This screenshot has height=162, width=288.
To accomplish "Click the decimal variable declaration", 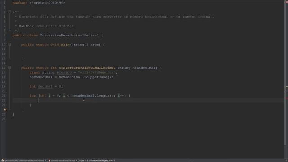I will [45, 86].
